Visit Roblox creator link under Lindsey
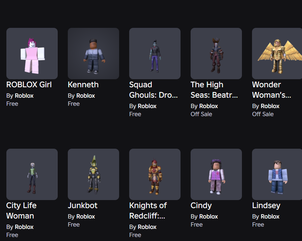Viewport: 302px width, 241px height. coord(270,216)
